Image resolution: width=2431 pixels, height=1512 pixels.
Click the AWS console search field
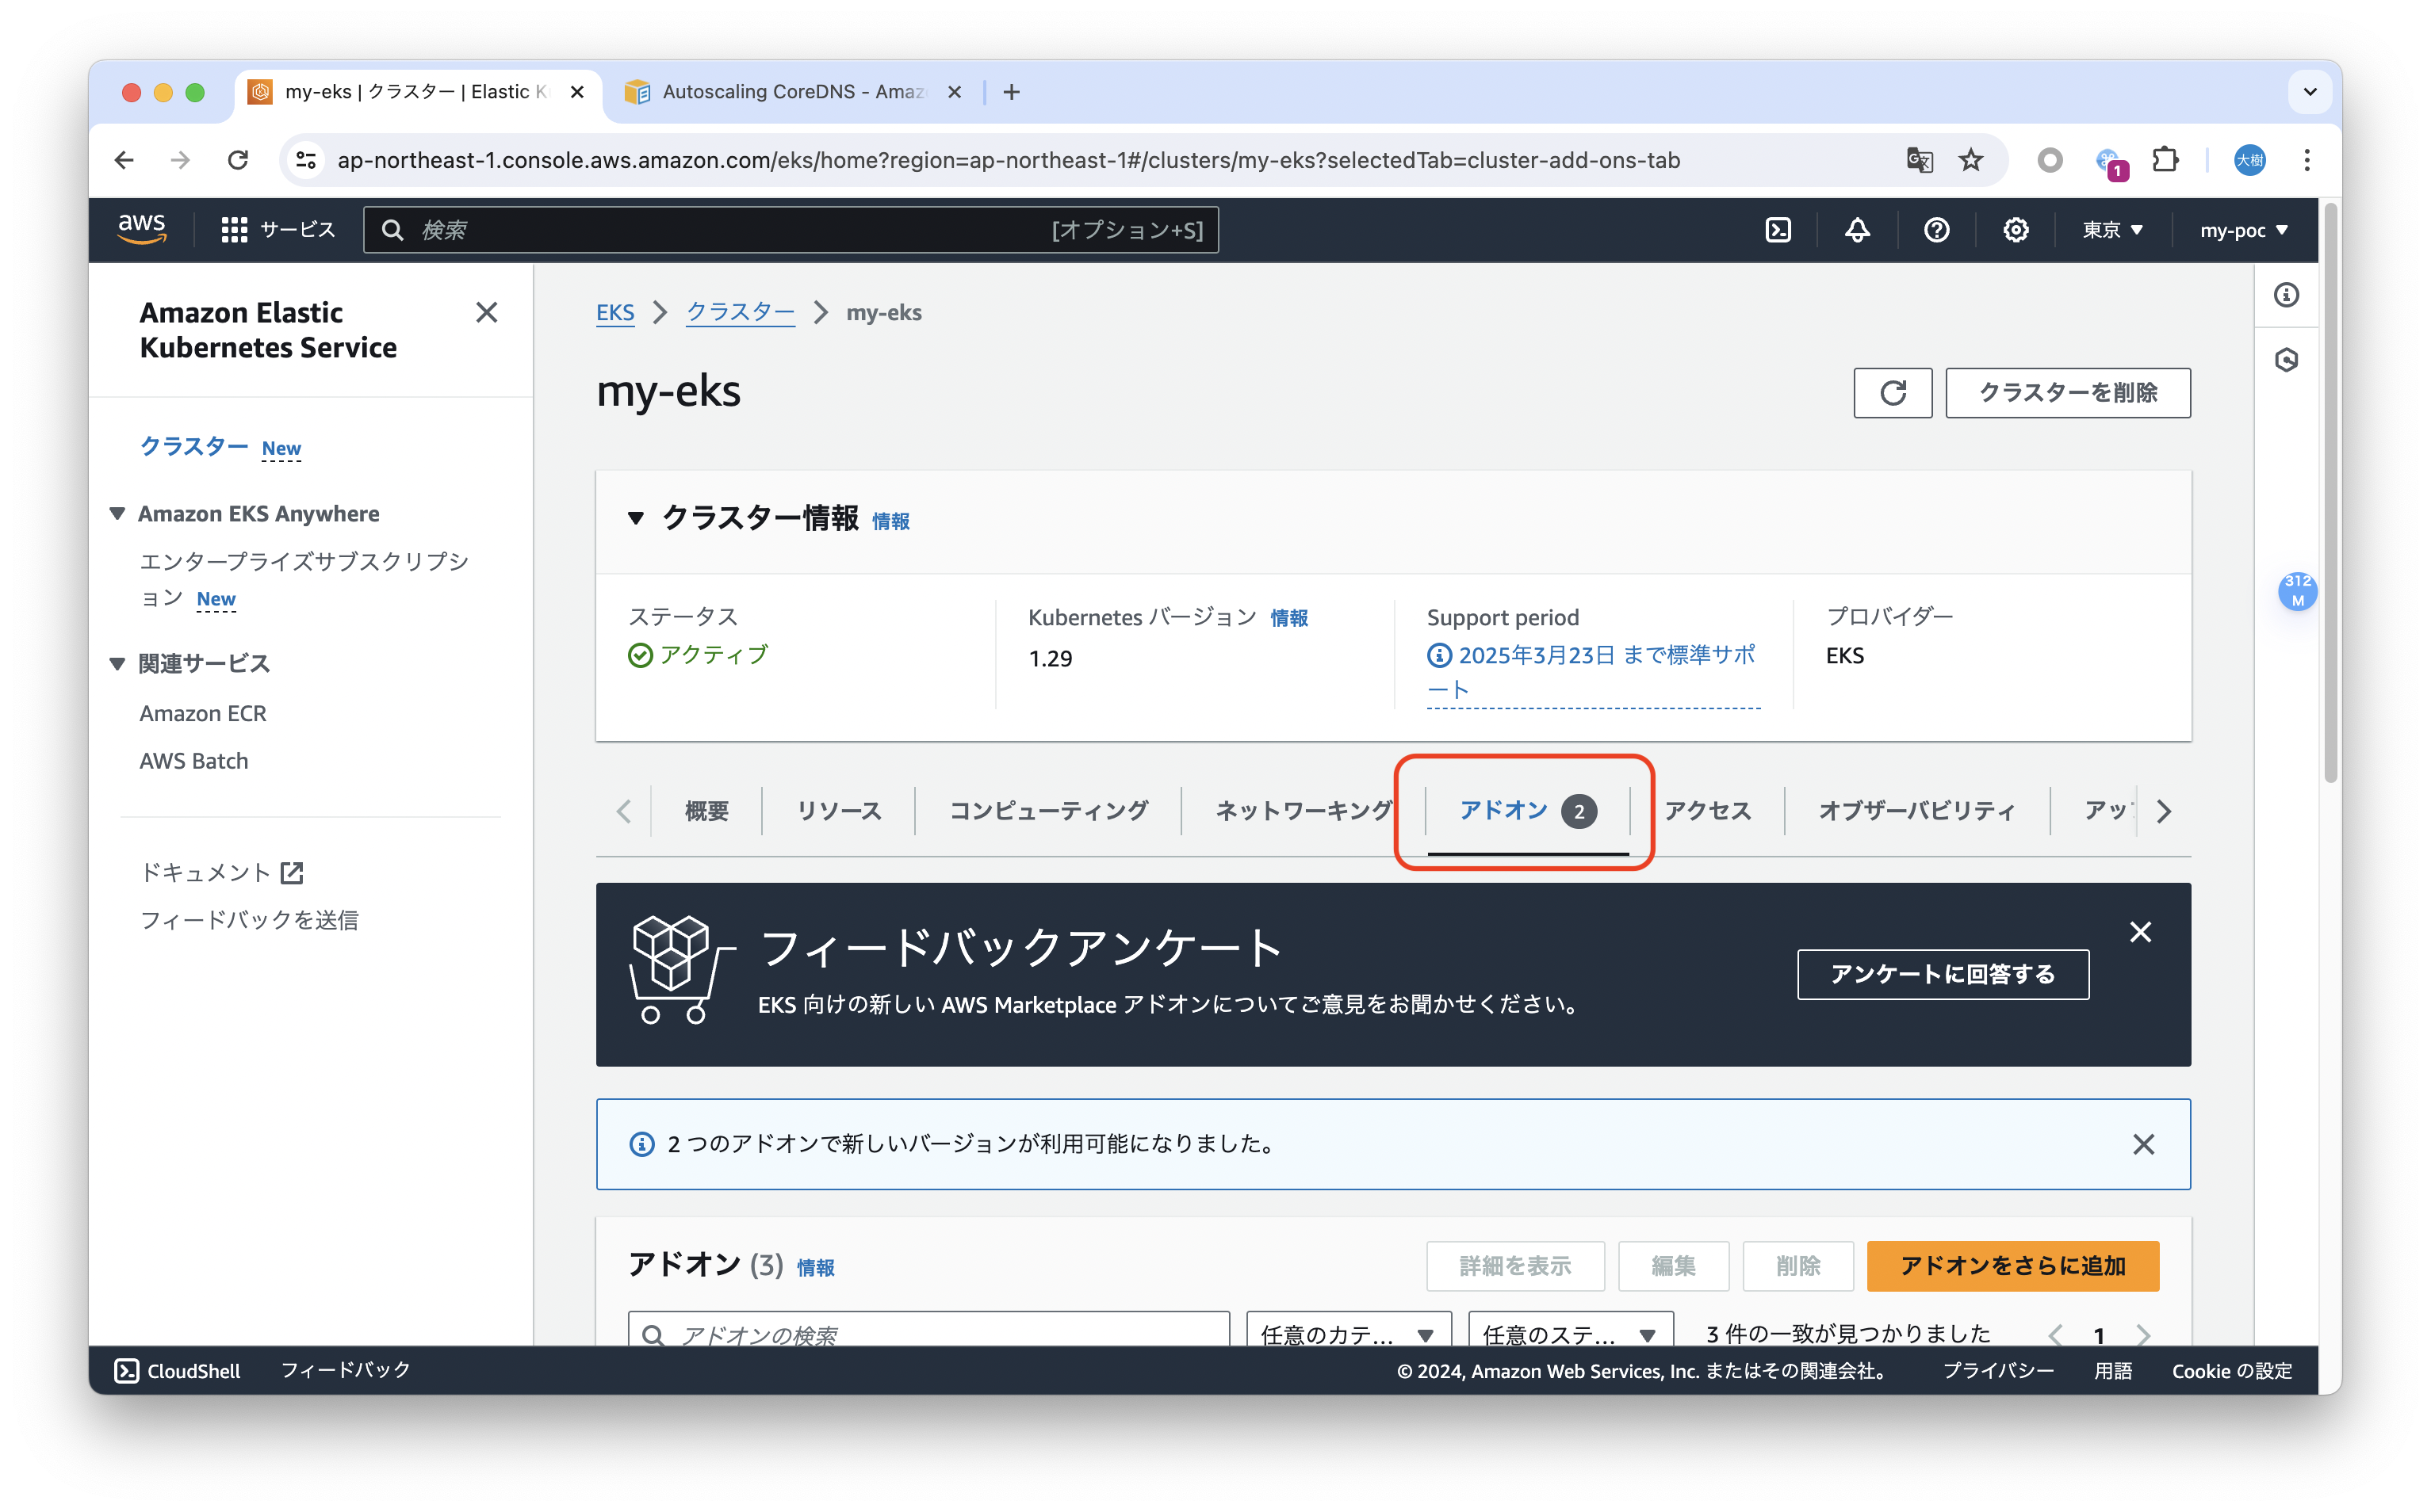click(730, 230)
